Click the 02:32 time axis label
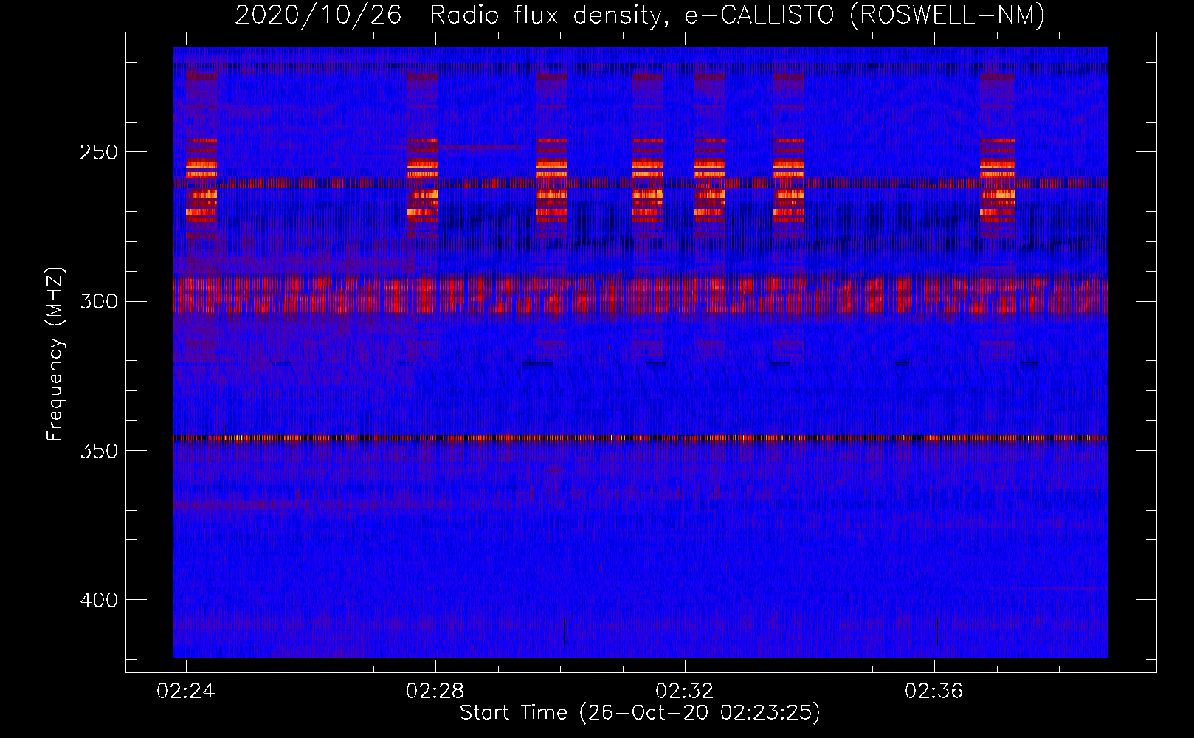The height and width of the screenshot is (738, 1194). [x=685, y=691]
